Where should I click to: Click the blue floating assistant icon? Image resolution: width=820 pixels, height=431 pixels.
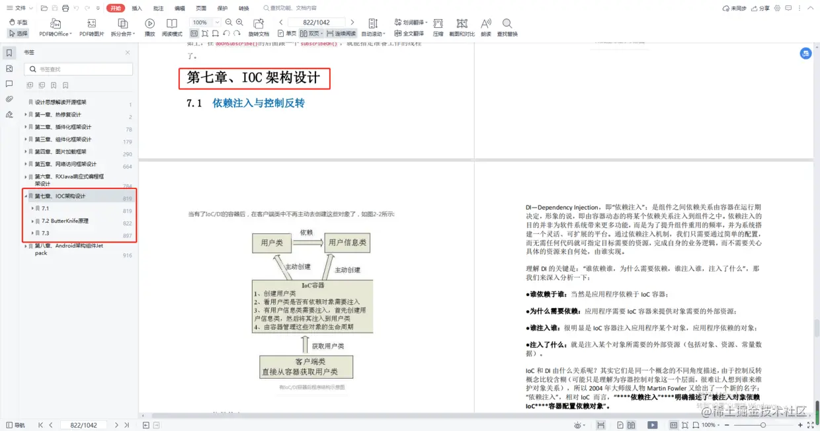[805, 54]
